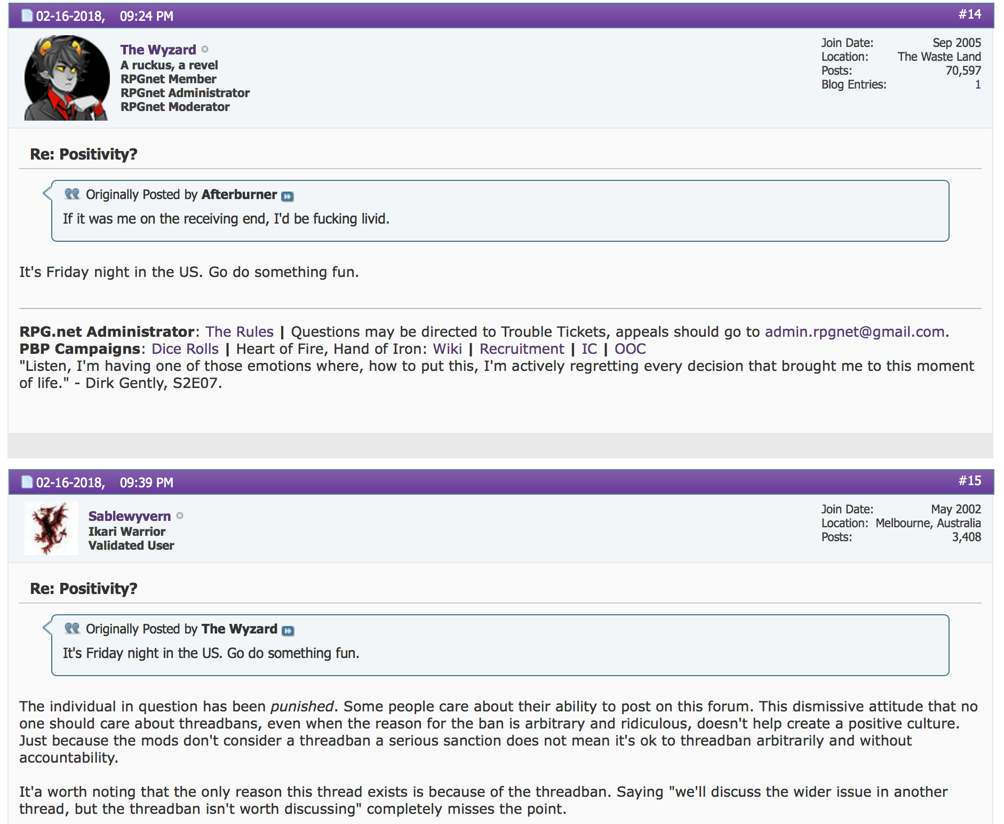The image size is (1004, 824).
Task: Open The Wyzard's user profile name
Action: point(158,50)
